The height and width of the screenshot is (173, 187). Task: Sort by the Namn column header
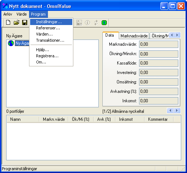click(x=23, y=119)
